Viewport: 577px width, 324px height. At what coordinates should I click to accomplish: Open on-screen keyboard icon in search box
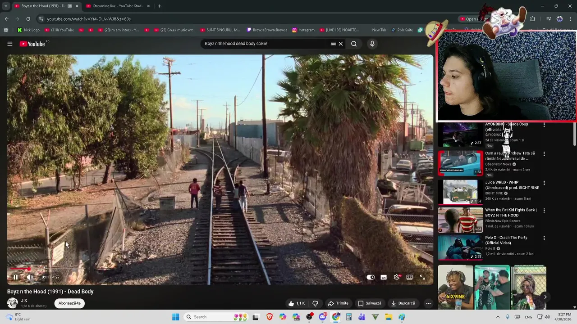(x=333, y=44)
